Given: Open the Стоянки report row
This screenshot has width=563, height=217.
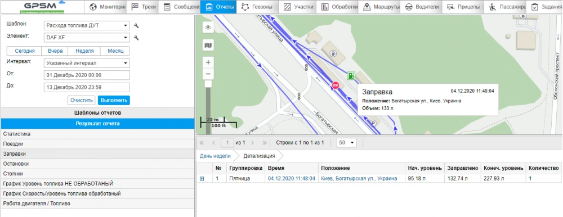Looking at the screenshot, I should pyautogui.click(x=97, y=174).
